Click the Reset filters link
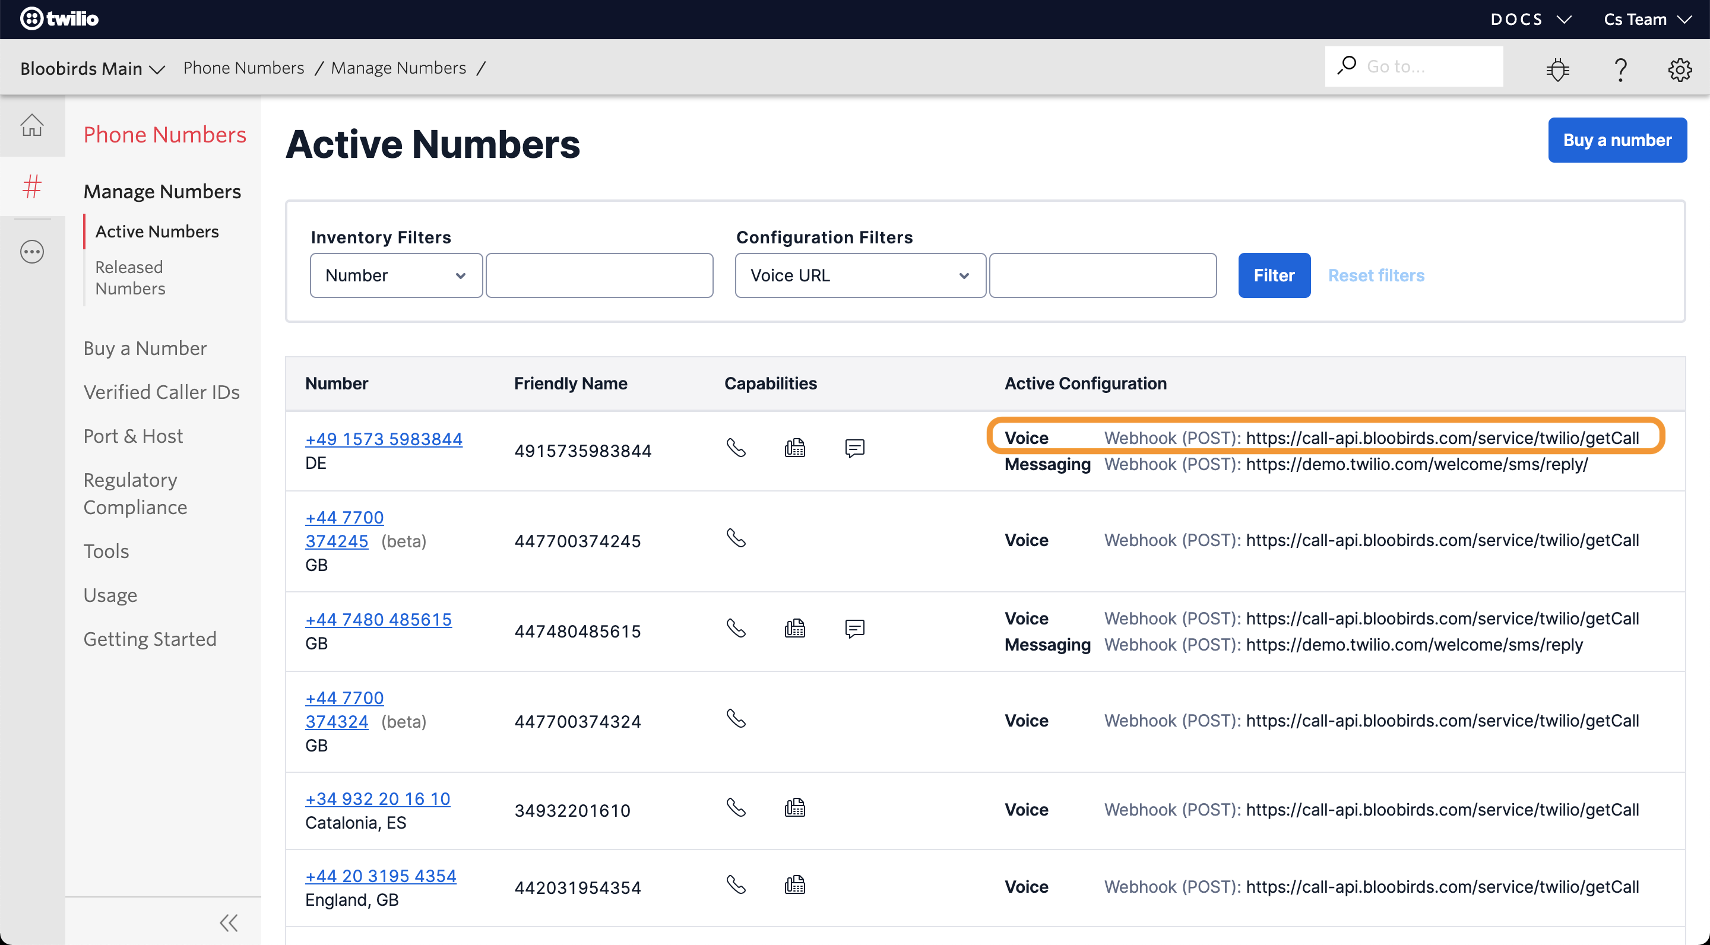This screenshot has height=945, width=1710. pyautogui.click(x=1376, y=275)
